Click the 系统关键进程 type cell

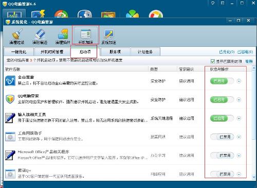[161, 118]
